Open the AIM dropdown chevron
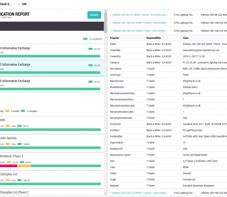This screenshot has height=197, width=227. point(19,4)
